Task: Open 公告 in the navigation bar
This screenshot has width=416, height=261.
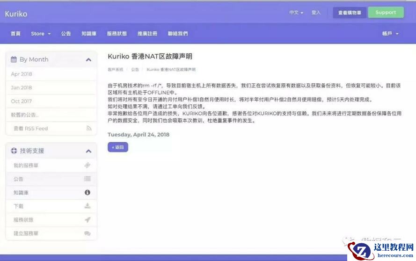Action: click(66, 34)
